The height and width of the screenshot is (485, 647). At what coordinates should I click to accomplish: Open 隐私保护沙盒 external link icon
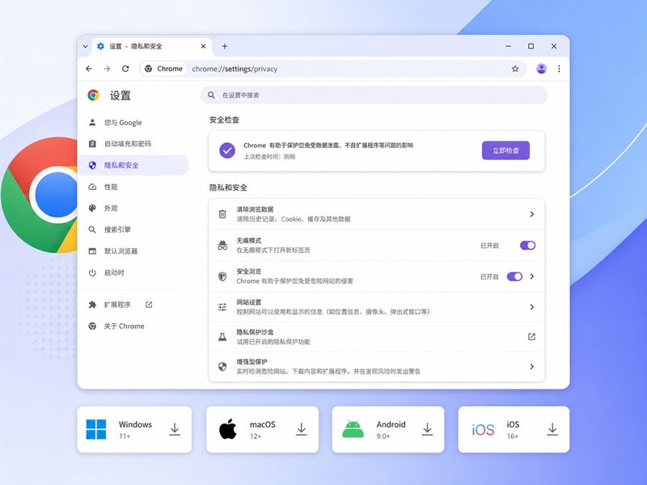[532, 337]
